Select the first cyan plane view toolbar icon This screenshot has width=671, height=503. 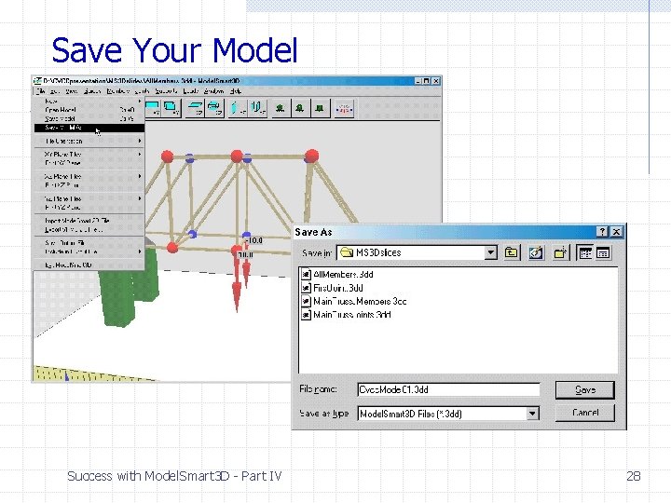point(153,108)
